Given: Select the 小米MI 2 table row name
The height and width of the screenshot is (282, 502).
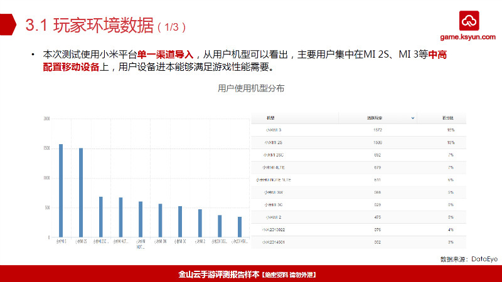Looking at the screenshot, I should click(x=274, y=217).
